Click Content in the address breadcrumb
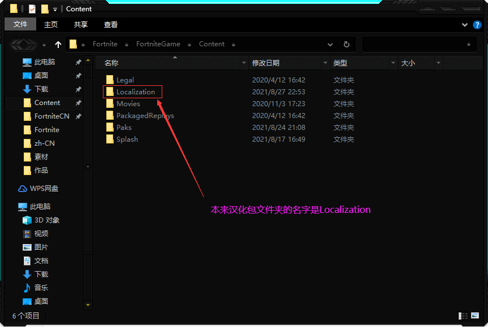 211,44
